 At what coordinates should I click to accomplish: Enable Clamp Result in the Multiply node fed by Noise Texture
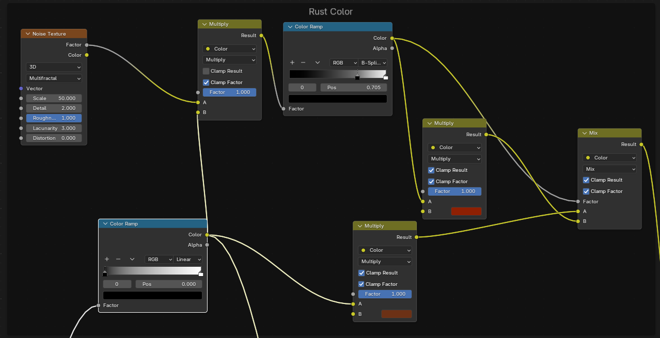[x=207, y=71]
